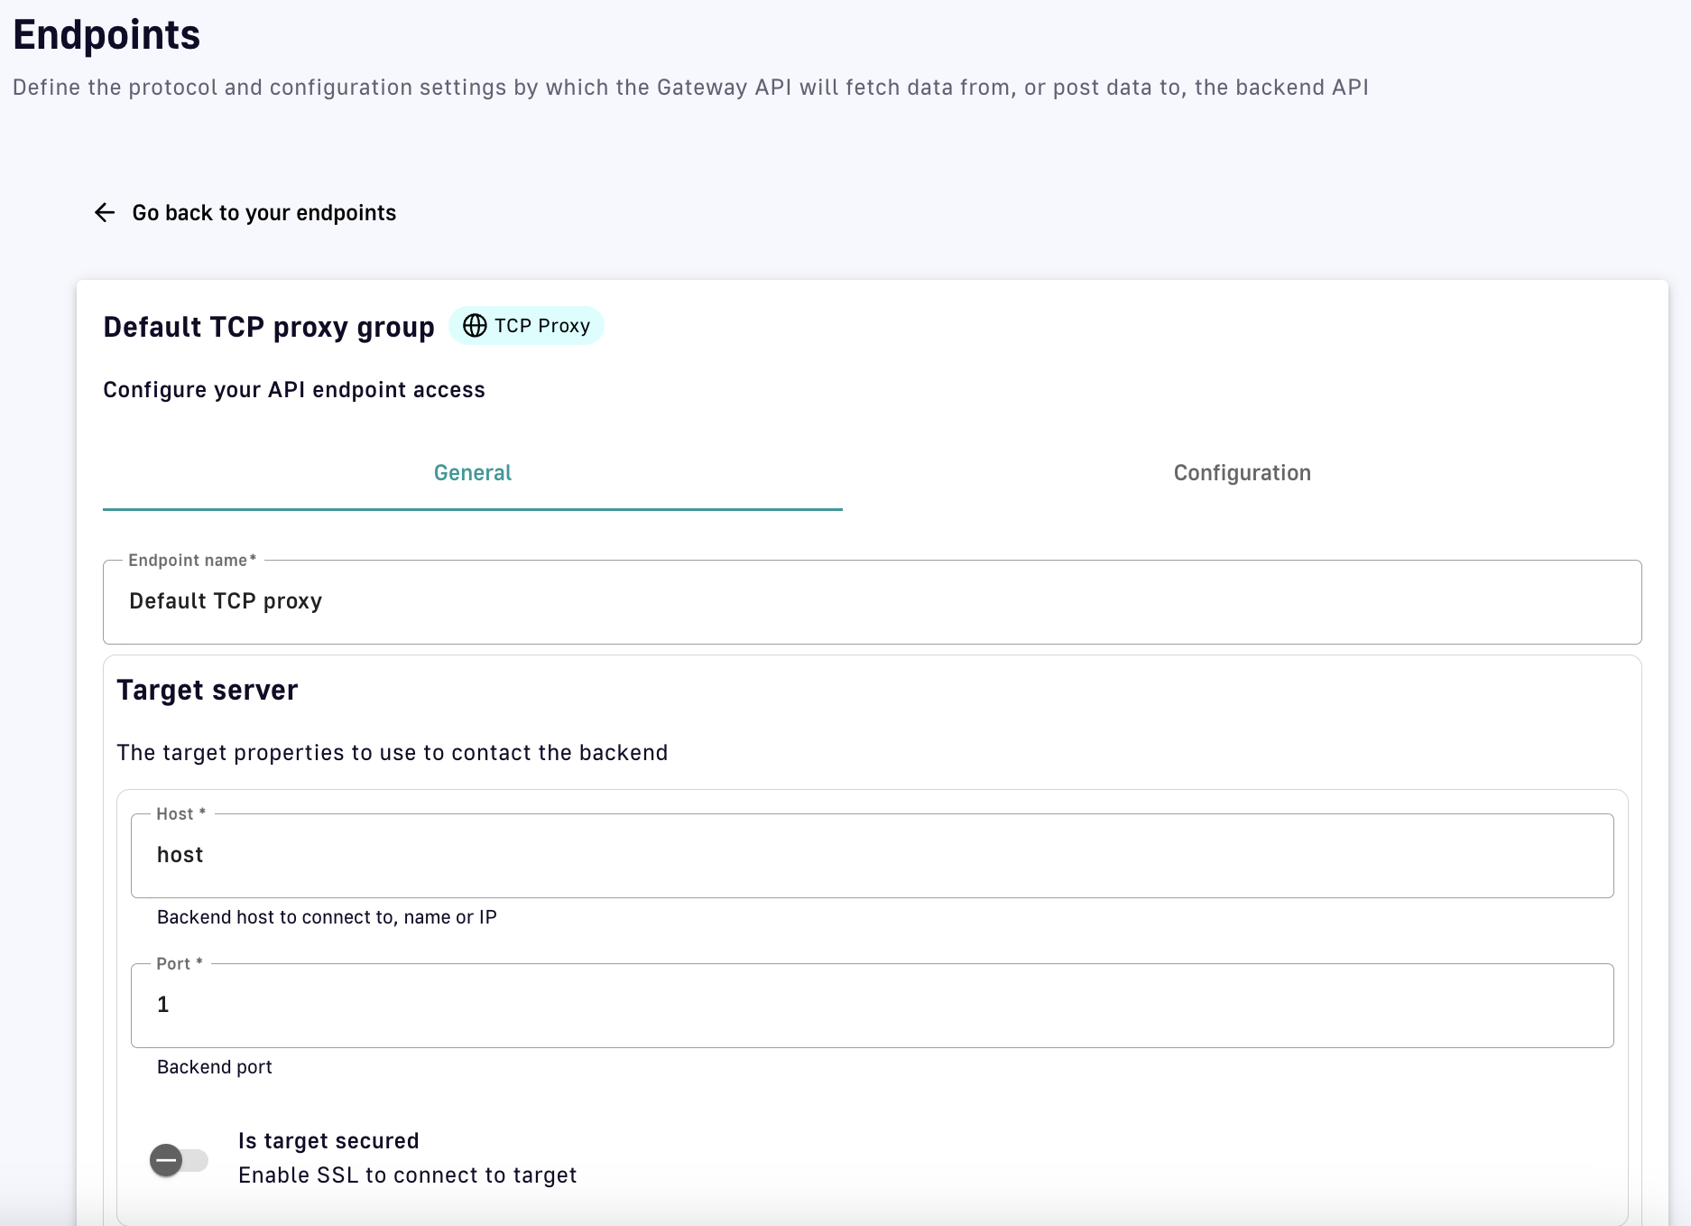
Task: Click into the Host input field
Action: tap(872, 856)
